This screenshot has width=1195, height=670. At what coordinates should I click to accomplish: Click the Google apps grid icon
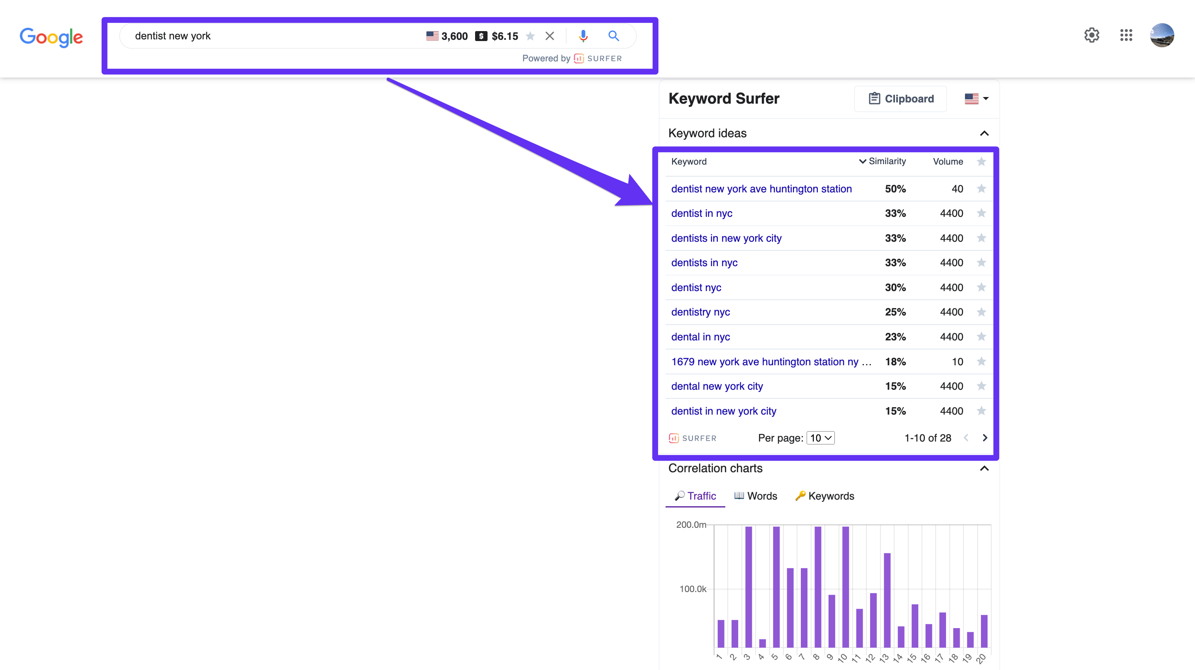coord(1125,34)
